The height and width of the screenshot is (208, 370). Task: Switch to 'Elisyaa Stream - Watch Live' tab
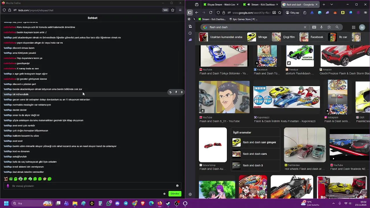tap(221, 5)
